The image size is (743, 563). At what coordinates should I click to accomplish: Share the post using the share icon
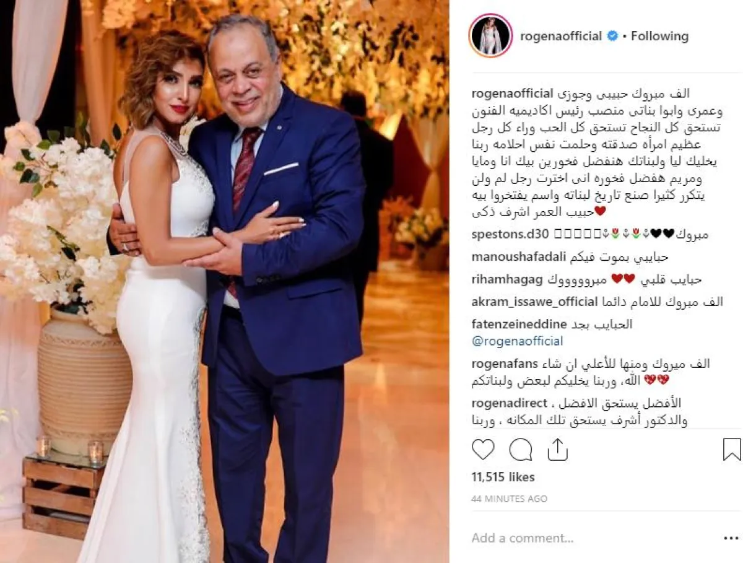tap(558, 449)
